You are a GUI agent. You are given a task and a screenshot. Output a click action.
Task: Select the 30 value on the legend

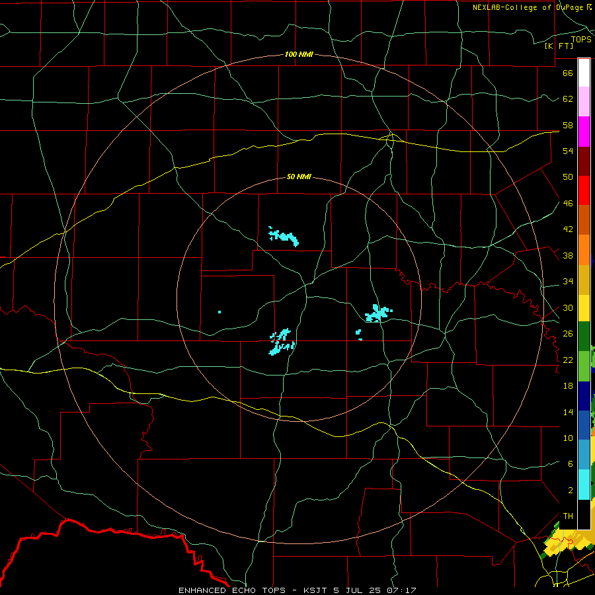568,307
